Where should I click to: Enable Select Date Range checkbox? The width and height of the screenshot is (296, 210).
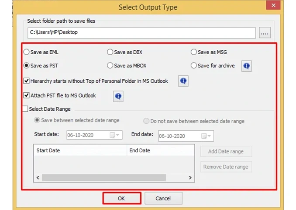coord(25,109)
